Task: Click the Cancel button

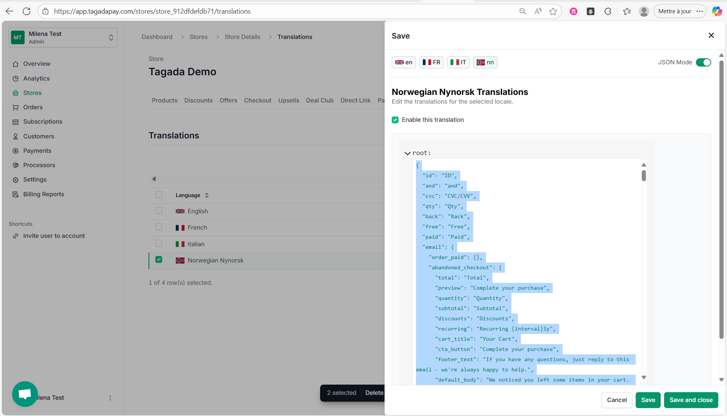Action: coord(617,400)
